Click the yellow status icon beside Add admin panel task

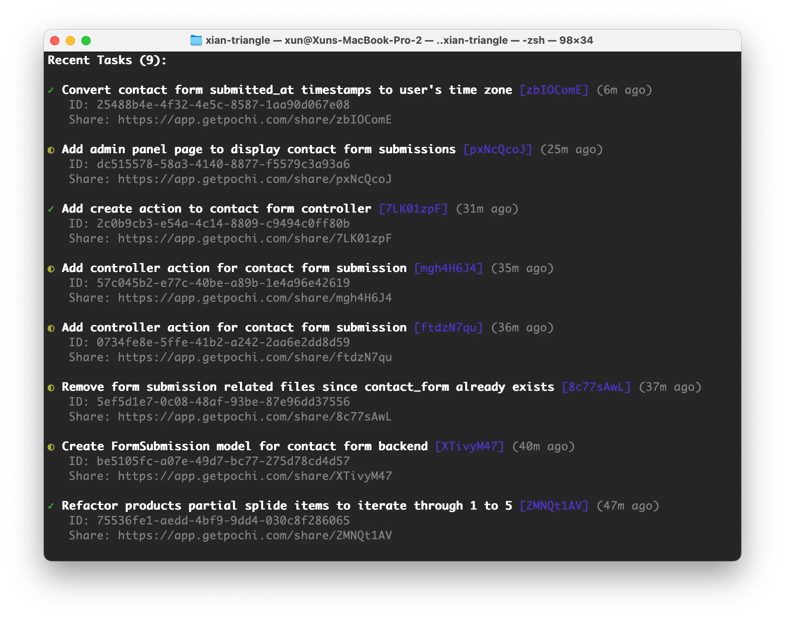[51, 150]
